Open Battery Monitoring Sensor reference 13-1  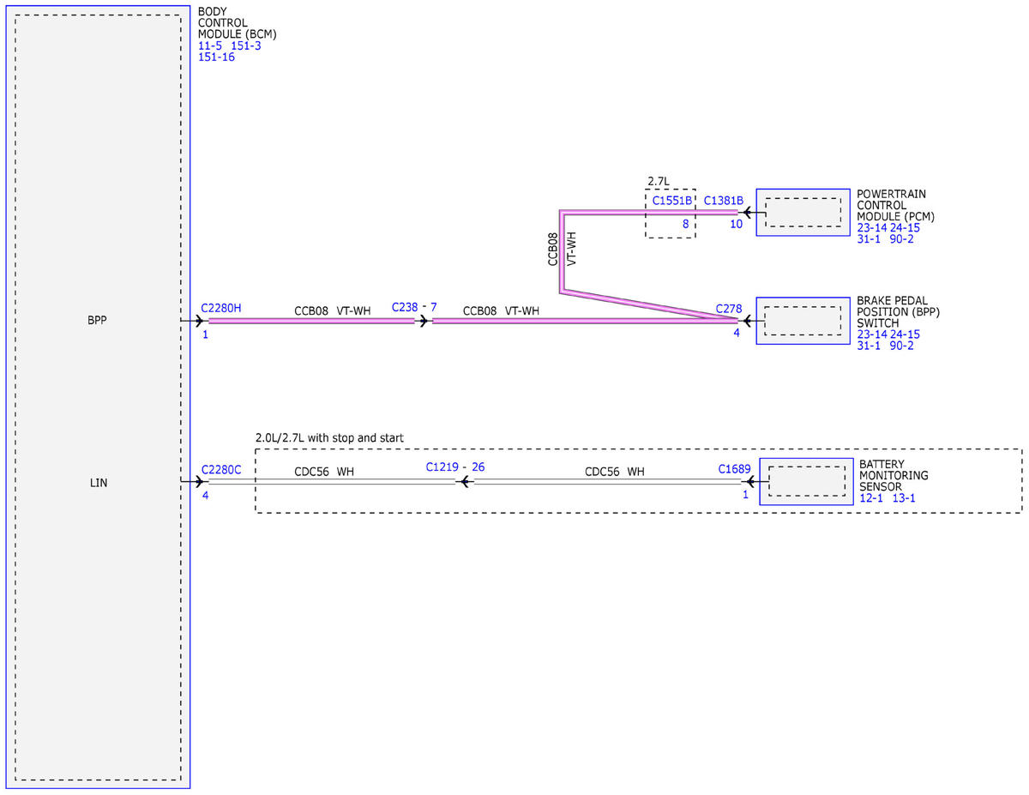pos(904,497)
